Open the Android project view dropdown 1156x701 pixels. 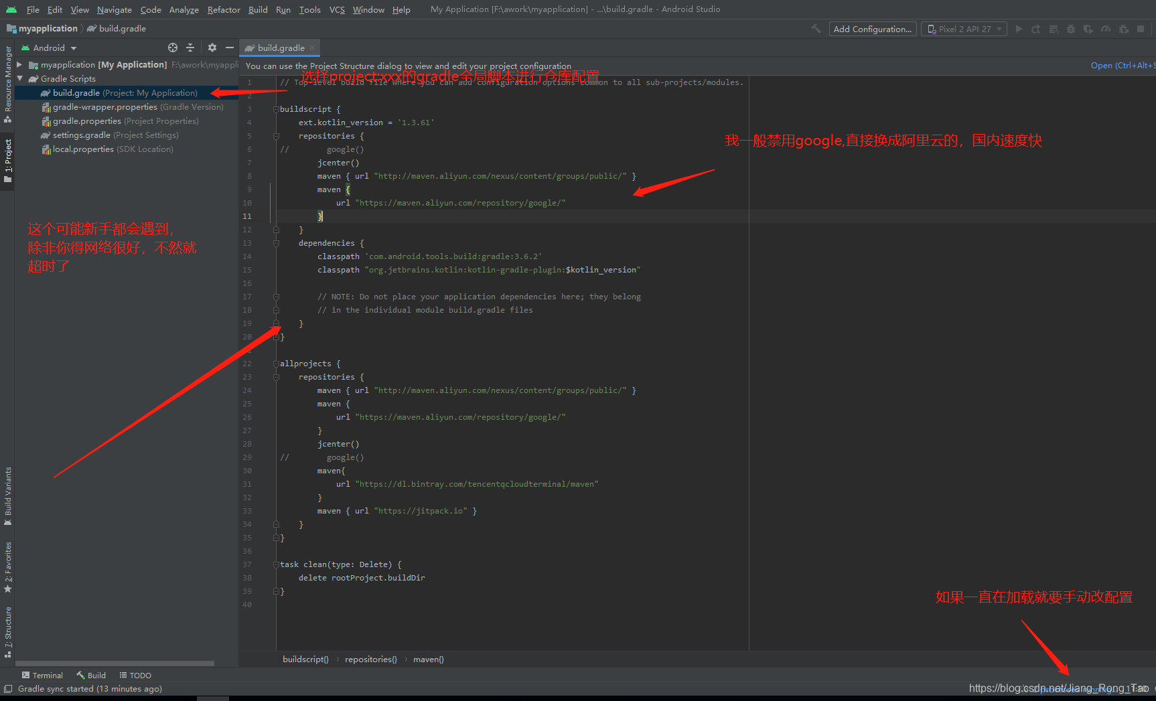49,48
